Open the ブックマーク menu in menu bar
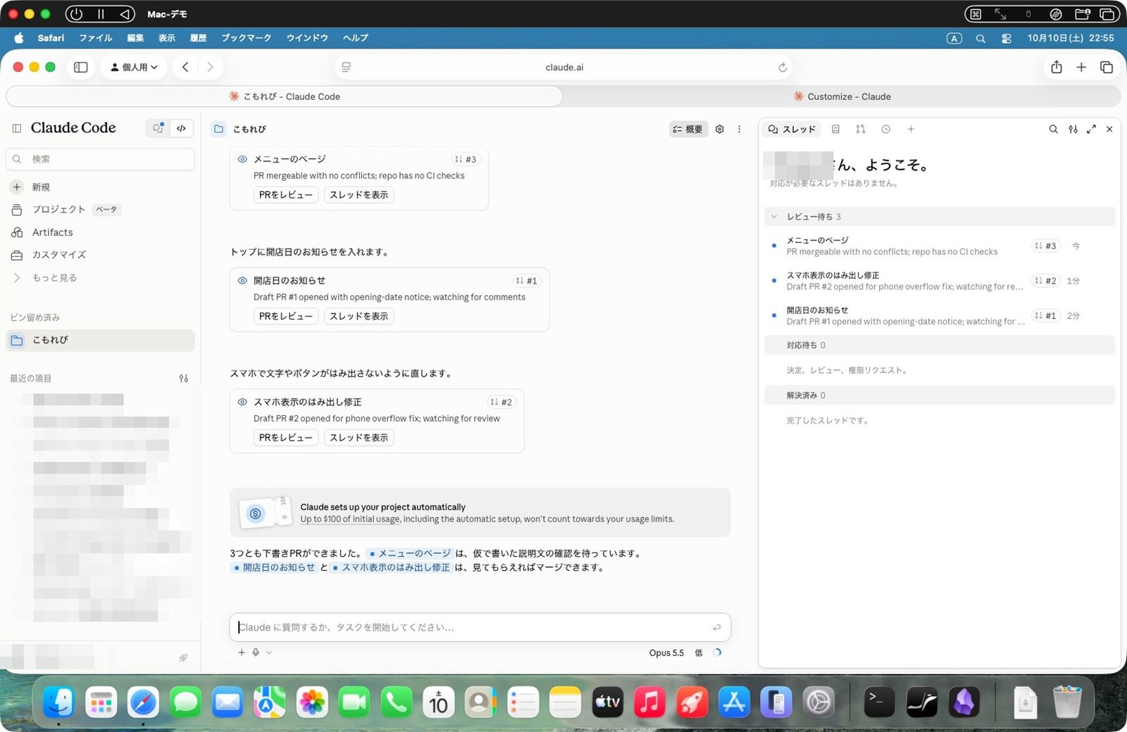The width and height of the screenshot is (1127, 732). [247, 38]
